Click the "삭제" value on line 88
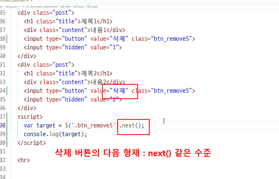Viewport: 279px width, 179px height. pyautogui.click(x=119, y=39)
